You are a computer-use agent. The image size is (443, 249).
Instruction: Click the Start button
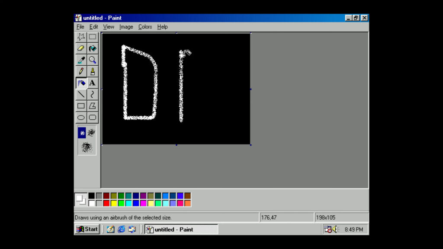tap(87, 229)
